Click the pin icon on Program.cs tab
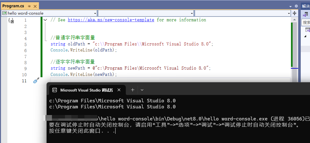Image resolution: width=310 pixels, height=143 pixels. pos(29,6)
